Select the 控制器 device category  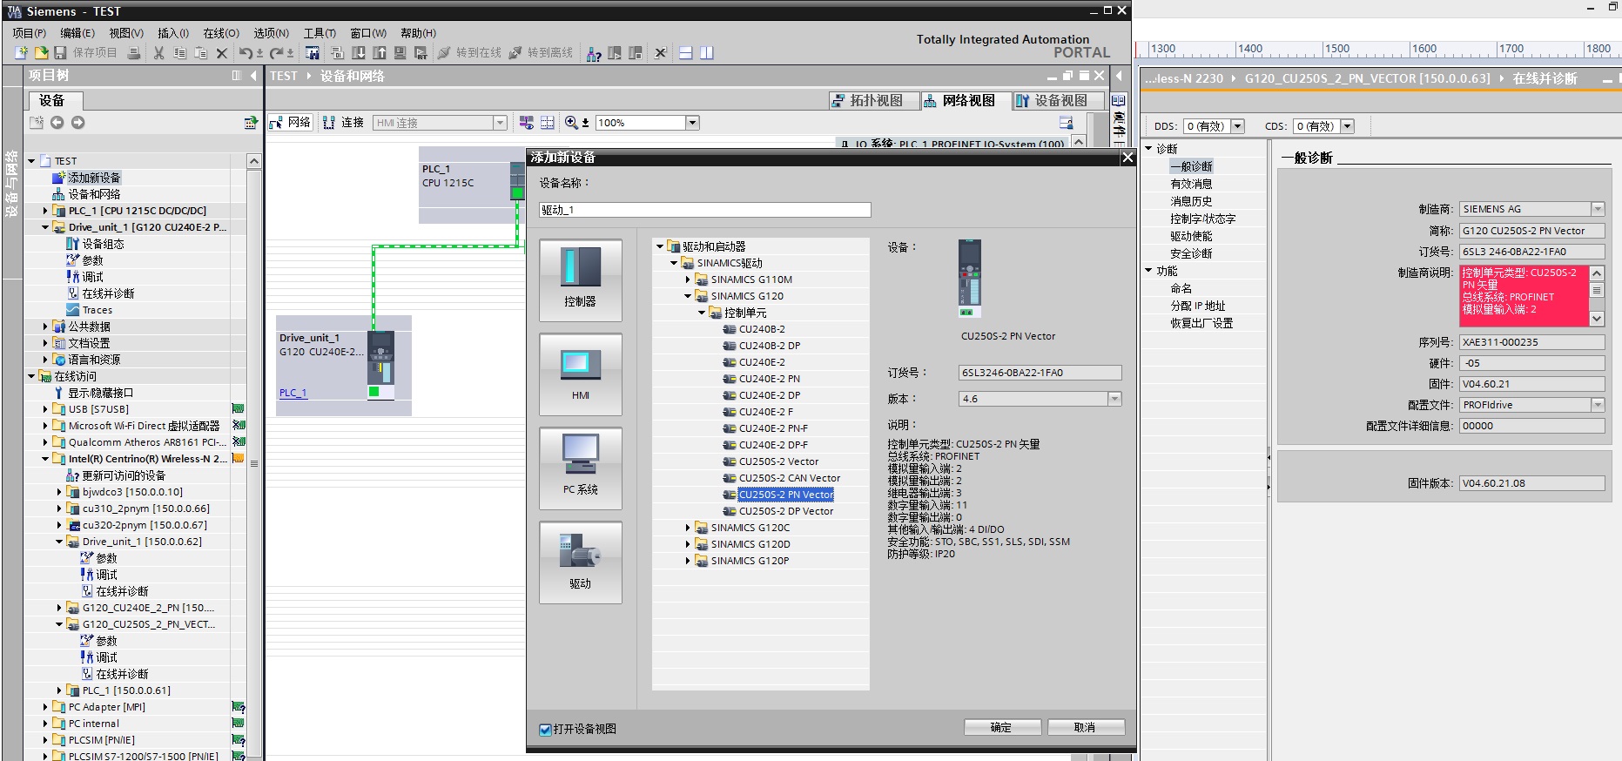[581, 280]
